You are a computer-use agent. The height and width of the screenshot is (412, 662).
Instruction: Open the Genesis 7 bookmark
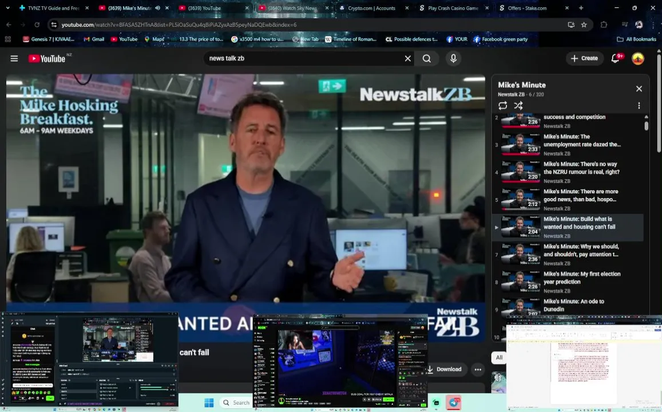tap(49, 39)
